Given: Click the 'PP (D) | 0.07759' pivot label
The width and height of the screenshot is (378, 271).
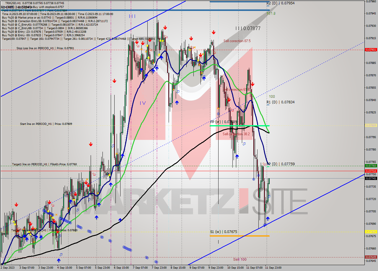Looking at the screenshot, I should click(x=281, y=164).
